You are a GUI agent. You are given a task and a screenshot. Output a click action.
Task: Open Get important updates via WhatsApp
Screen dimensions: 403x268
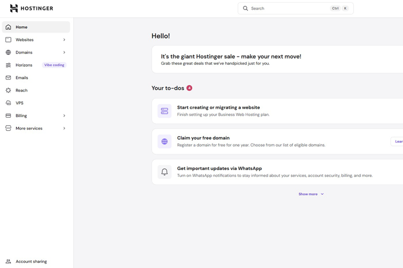tap(219, 169)
